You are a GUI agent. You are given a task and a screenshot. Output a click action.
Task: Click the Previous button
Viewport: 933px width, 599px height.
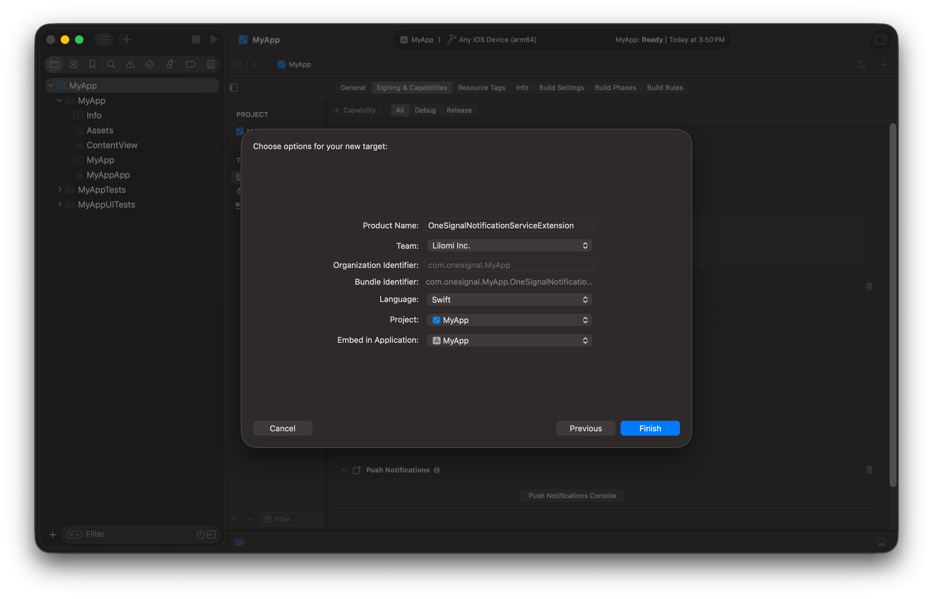point(585,428)
